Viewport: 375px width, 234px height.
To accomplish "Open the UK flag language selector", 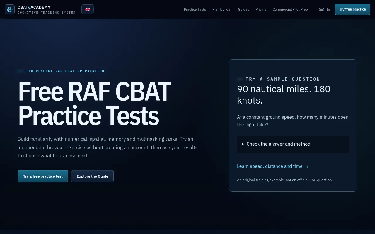I will point(88,9).
